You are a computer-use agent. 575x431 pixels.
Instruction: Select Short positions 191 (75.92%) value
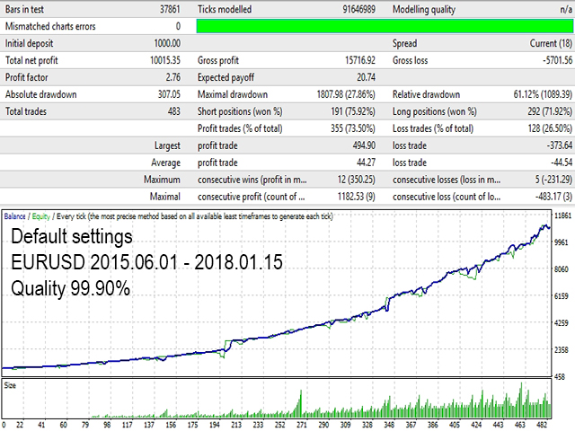(353, 111)
